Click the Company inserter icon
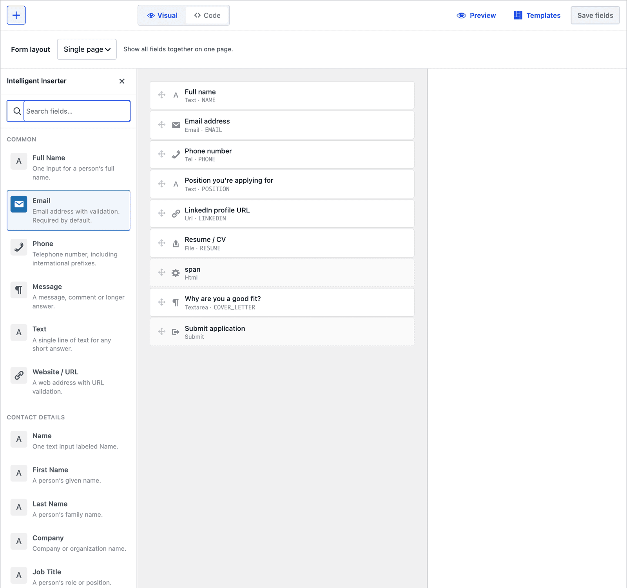627x588 pixels. pyautogui.click(x=19, y=541)
